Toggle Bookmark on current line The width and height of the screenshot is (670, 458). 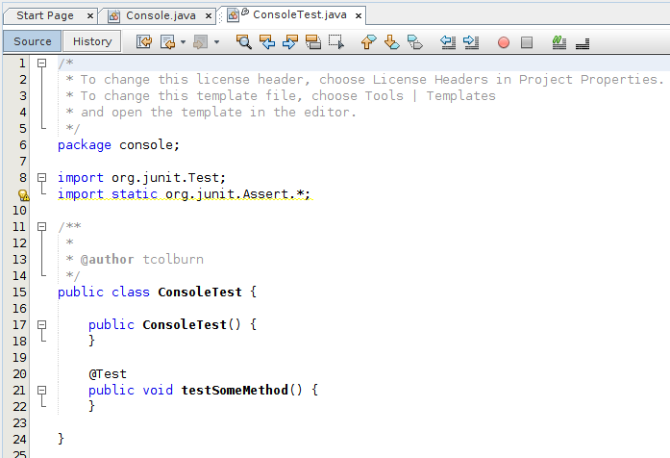pyautogui.click(x=414, y=42)
